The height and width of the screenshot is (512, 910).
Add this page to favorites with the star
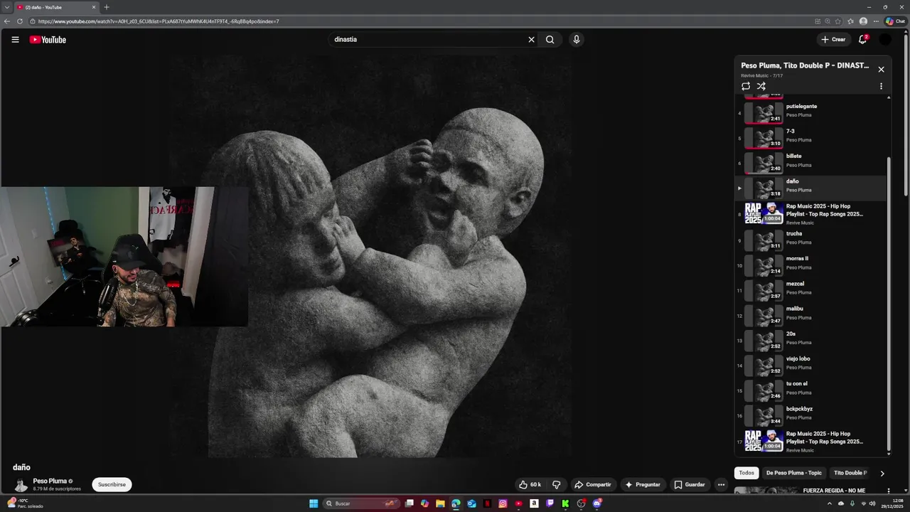[x=838, y=21]
